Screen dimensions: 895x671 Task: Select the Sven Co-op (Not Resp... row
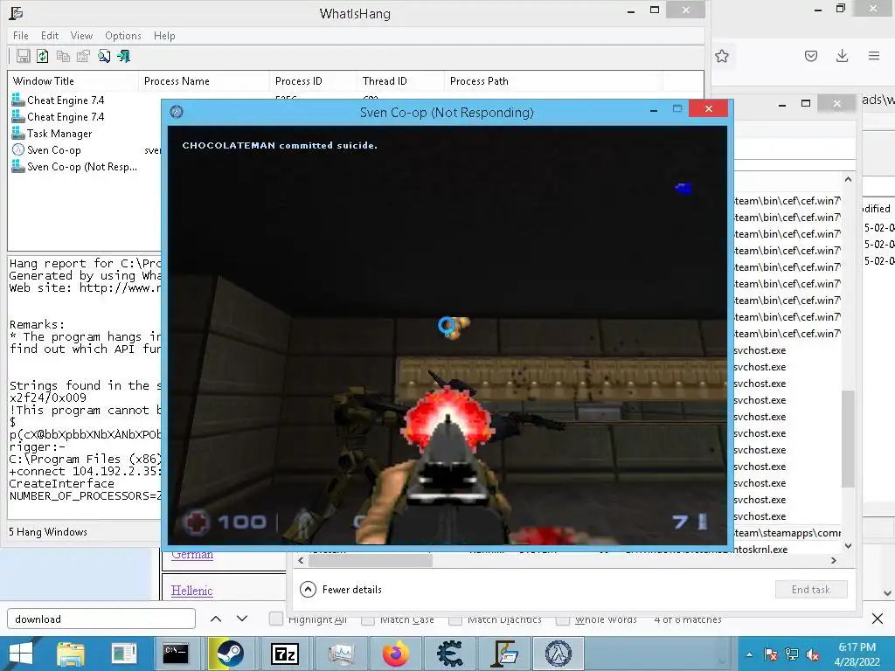point(81,167)
